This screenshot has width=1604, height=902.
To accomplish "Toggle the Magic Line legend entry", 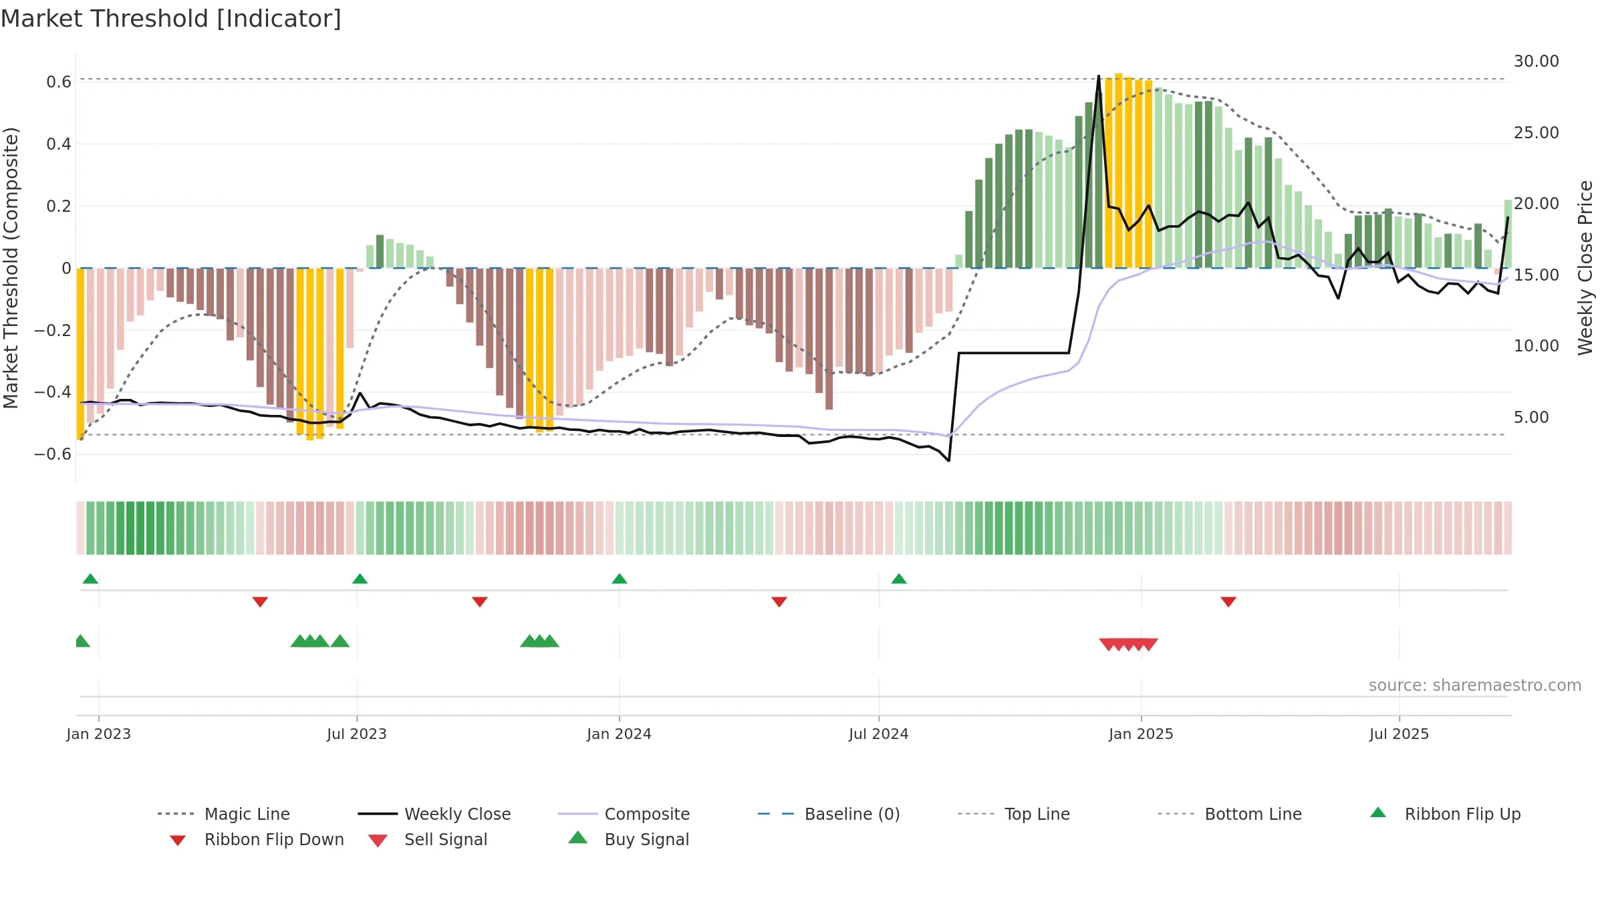I will coord(223,814).
